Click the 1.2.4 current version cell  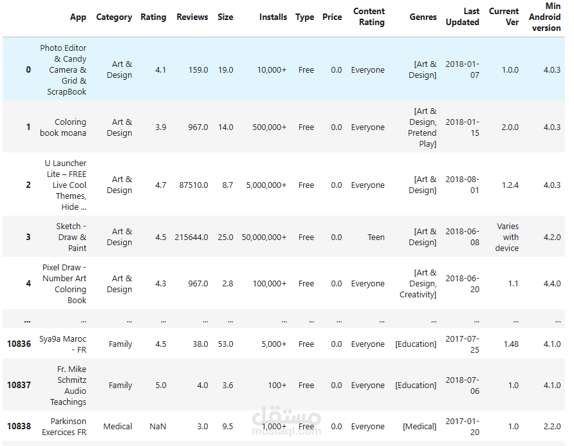click(x=510, y=185)
